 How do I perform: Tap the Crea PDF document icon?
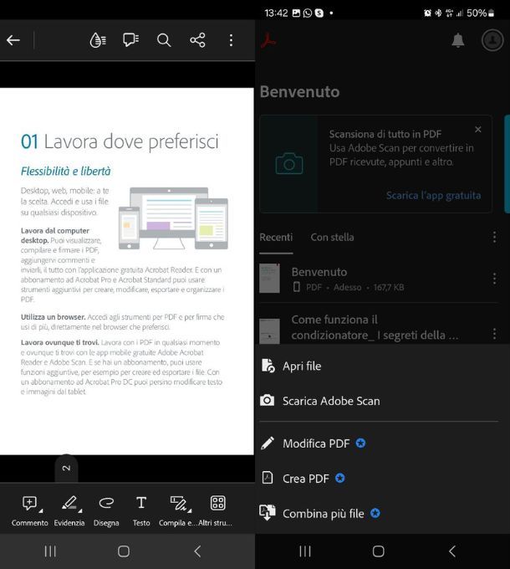click(x=268, y=478)
